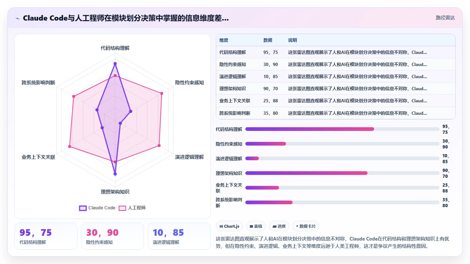Click the title icon beside Claude Code heading

tap(18, 18)
